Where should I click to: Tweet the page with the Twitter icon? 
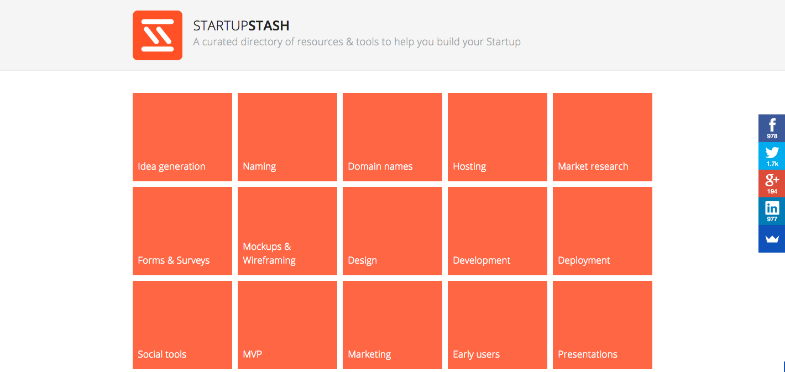[772, 156]
